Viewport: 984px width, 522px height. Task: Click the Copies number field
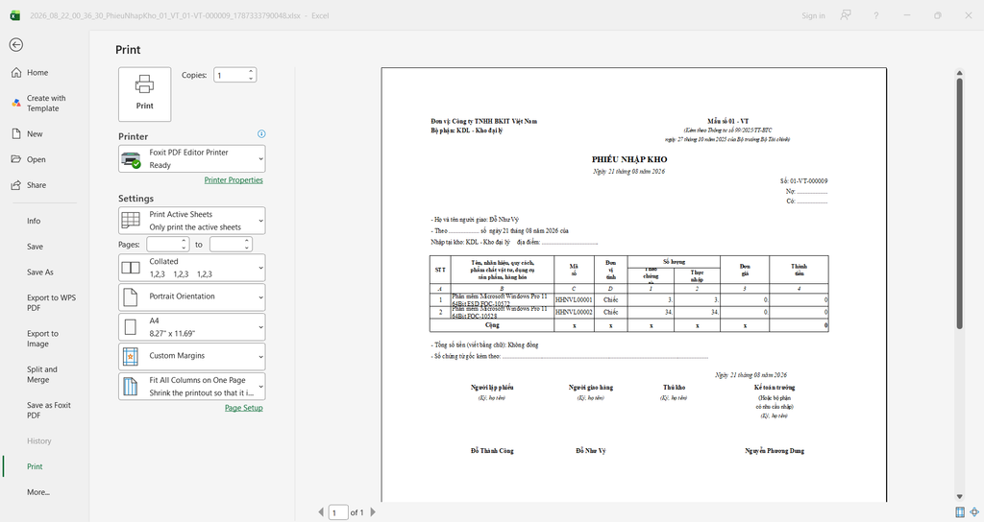click(x=231, y=75)
